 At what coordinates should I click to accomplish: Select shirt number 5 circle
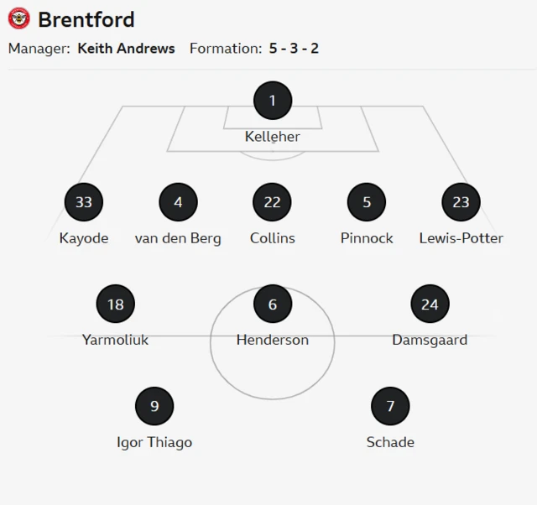[367, 202]
